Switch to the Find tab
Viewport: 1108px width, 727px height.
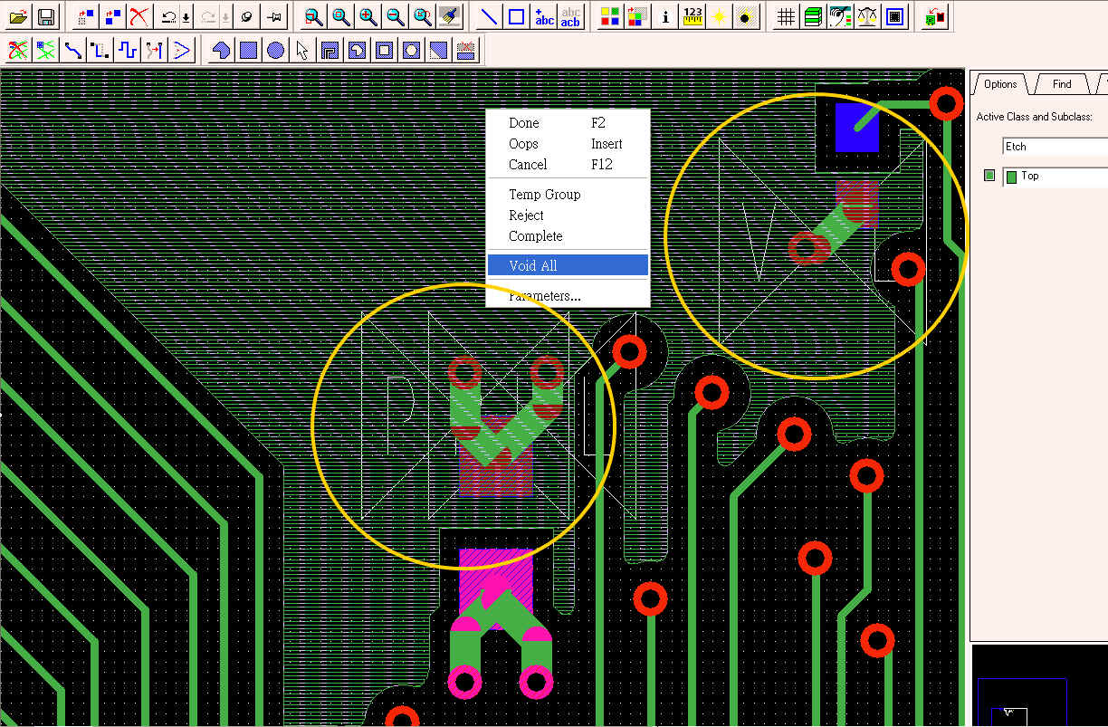tap(1062, 84)
